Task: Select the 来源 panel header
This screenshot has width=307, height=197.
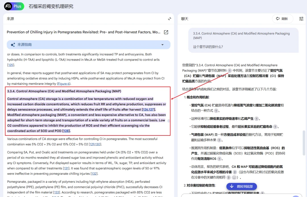Action: [x=11, y=19]
